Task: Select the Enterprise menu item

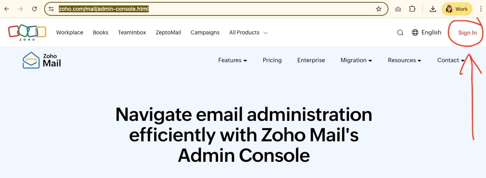Action: 311,60
